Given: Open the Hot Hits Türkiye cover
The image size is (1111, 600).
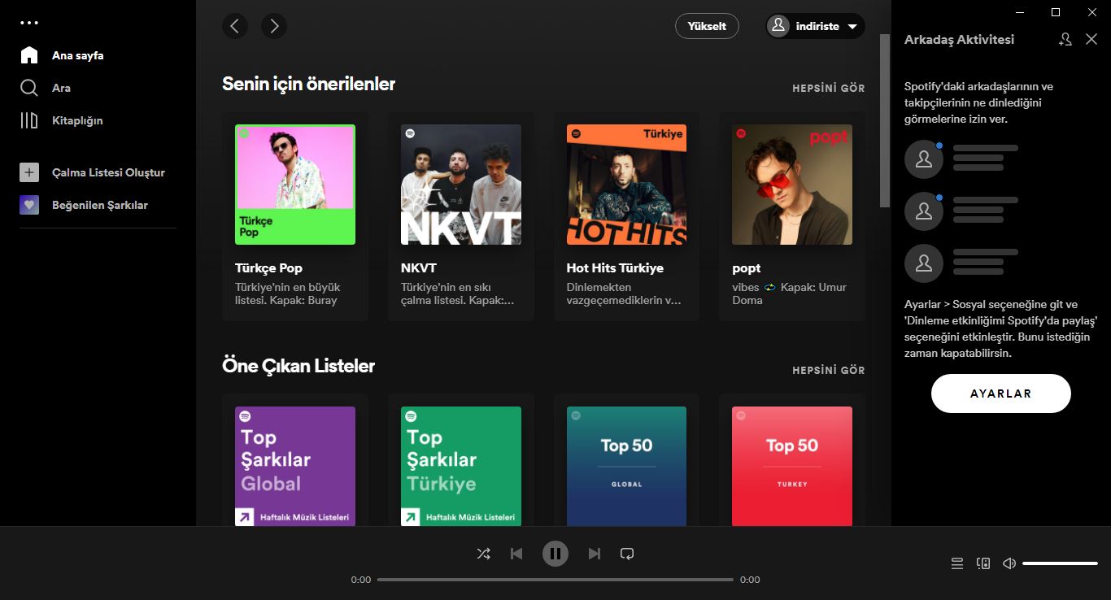Looking at the screenshot, I should click(x=626, y=185).
